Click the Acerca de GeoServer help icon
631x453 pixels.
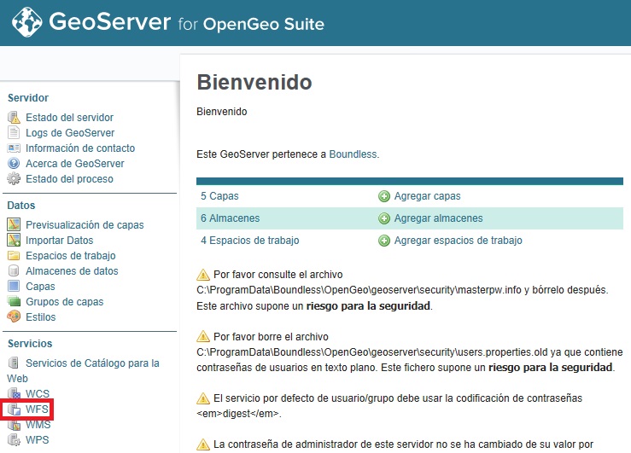14,164
